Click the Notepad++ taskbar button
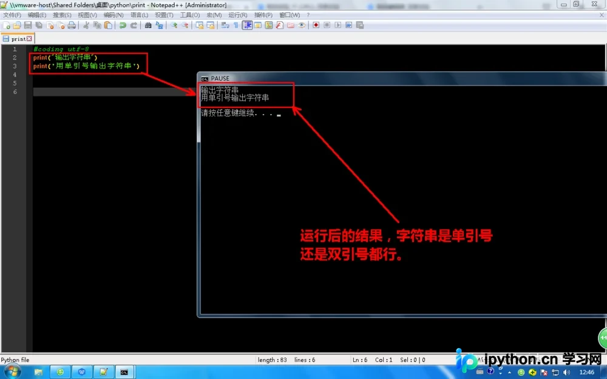The width and height of the screenshot is (607, 379). tap(103, 372)
